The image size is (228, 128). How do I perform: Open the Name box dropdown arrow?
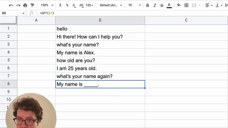tap(23, 14)
